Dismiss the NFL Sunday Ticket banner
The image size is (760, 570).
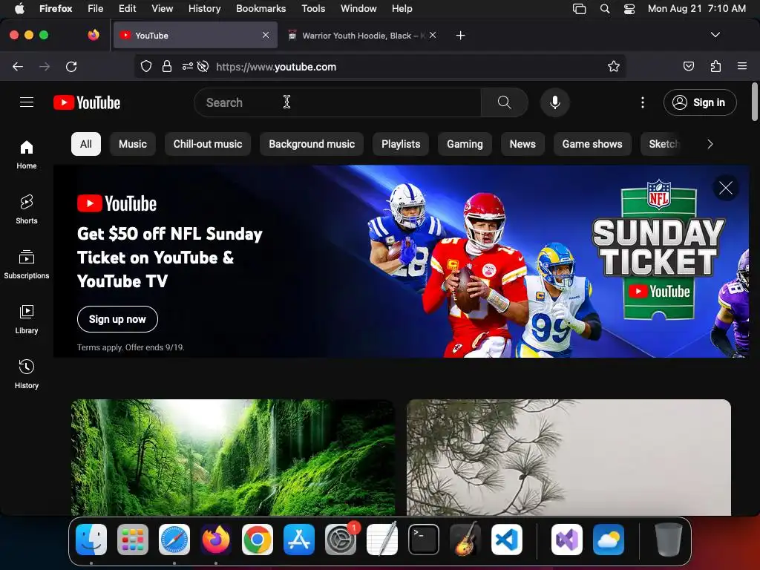tap(726, 188)
